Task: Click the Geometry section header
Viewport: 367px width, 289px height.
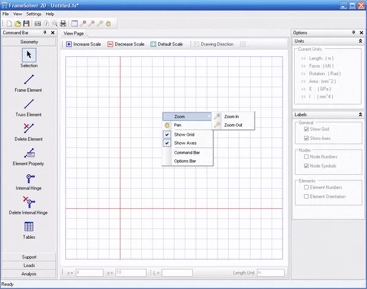Action: (29, 42)
